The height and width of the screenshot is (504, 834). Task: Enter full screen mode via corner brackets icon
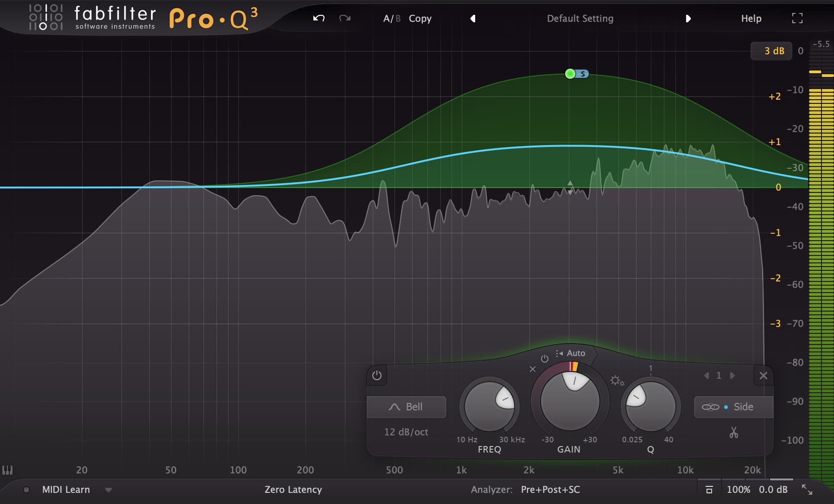797,18
